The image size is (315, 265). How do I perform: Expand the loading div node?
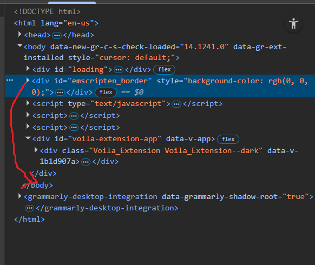(x=28, y=69)
